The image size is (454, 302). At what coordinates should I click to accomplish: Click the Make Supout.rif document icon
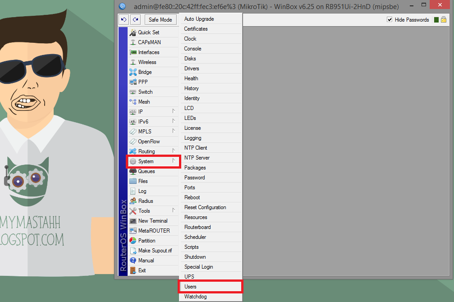pos(133,251)
